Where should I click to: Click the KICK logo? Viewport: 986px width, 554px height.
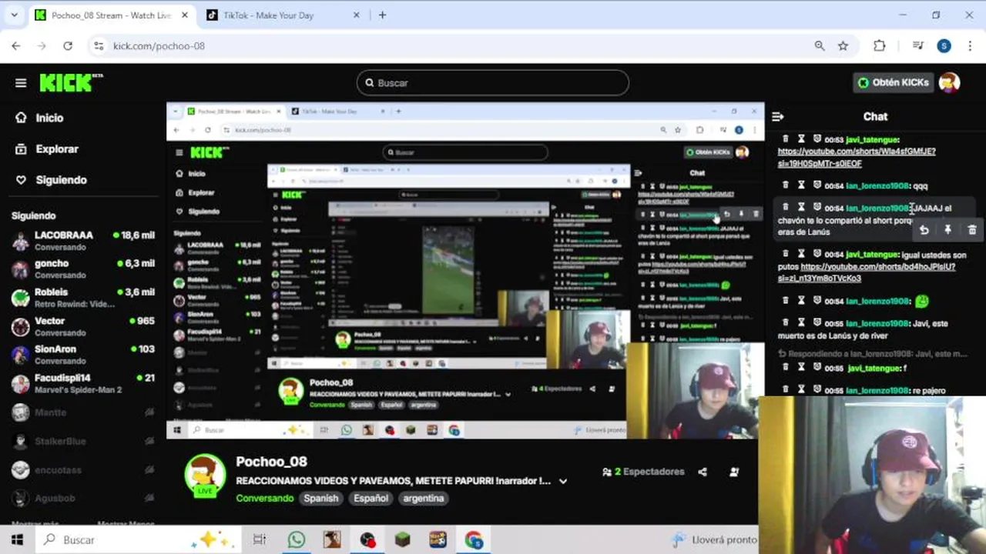(x=71, y=82)
